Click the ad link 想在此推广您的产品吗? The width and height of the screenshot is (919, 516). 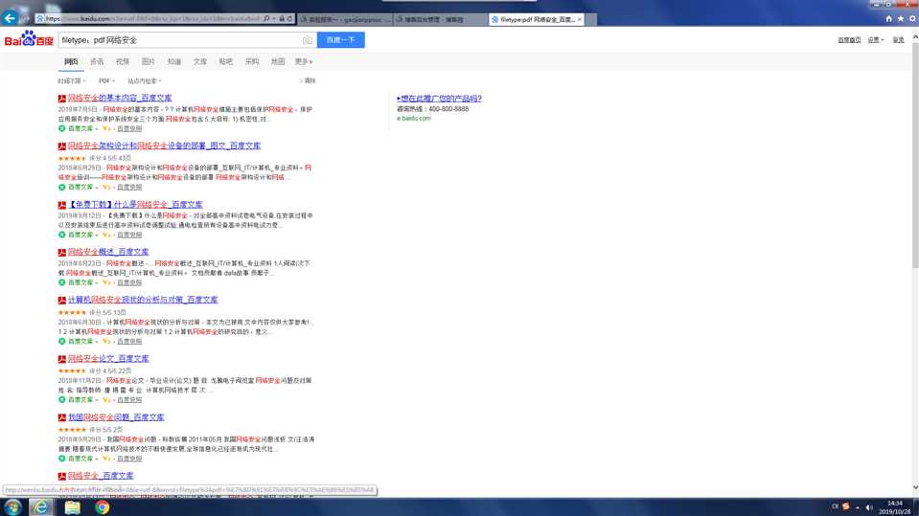coord(439,99)
